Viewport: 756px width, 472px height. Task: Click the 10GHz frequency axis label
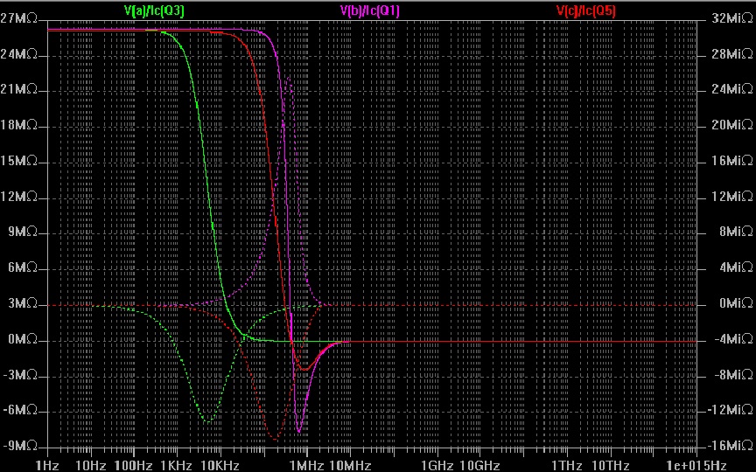click(x=480, y=466)
